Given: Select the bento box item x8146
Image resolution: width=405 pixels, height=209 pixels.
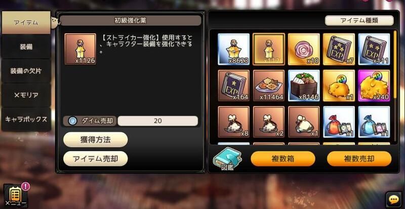Looking at the screenshot, I should [304, 86].
